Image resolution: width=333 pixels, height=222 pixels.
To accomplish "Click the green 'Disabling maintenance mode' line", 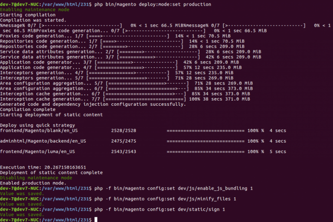I will coord(36,178).
